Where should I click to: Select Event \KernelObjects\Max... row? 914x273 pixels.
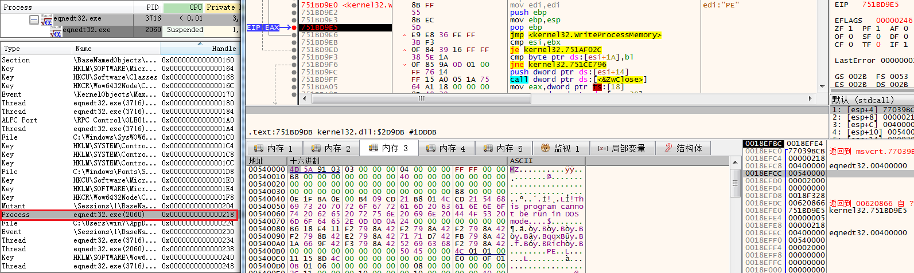coord(119,94)
